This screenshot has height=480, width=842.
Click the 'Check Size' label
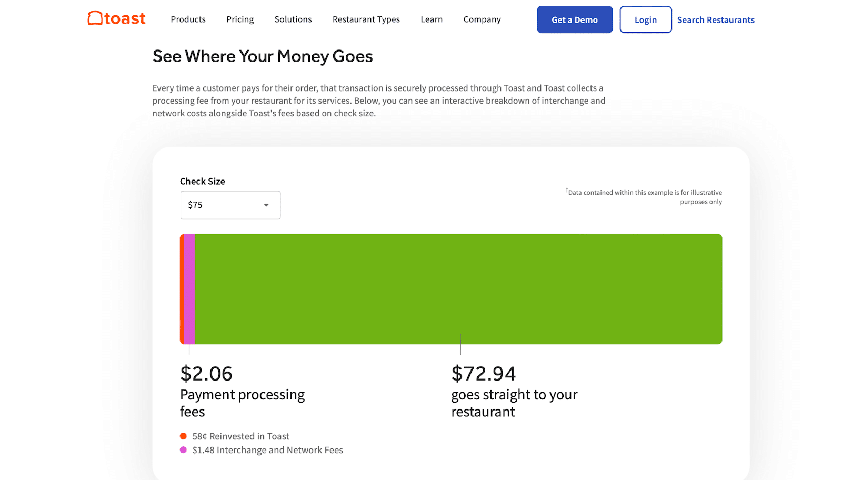click(x=203, y=181)
